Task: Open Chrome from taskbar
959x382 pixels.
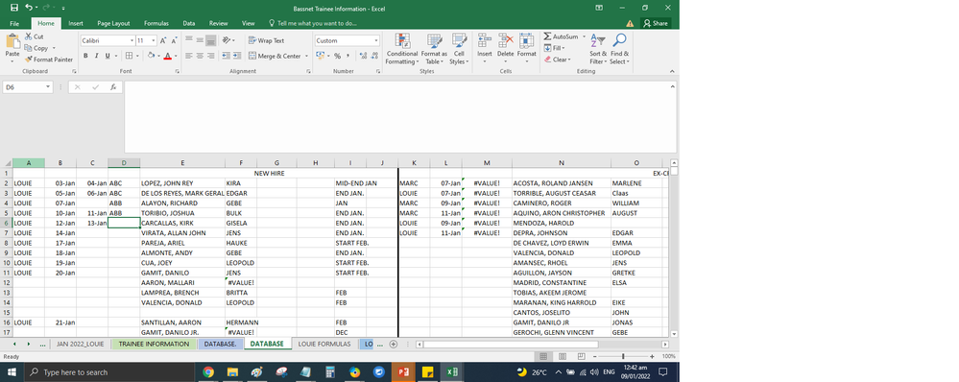Action: 208,372
